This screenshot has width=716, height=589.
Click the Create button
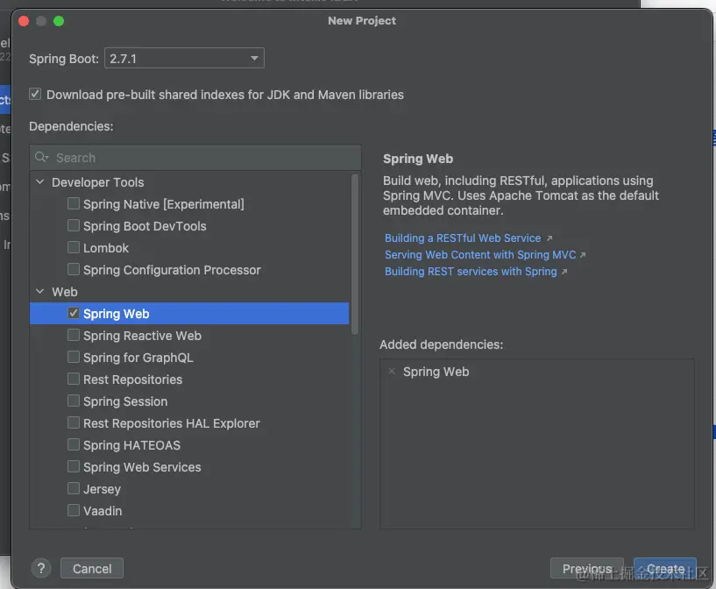point(665,569)
